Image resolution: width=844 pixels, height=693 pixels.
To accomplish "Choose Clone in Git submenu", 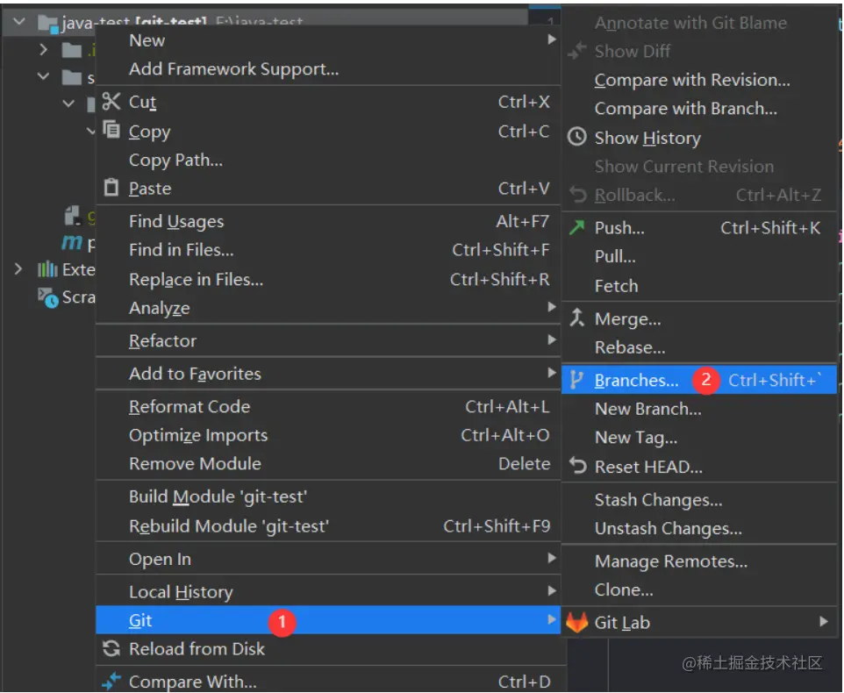I will click(x=698, y=589).
